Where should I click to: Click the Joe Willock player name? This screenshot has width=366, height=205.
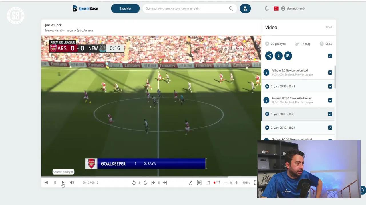click(x=53, y=25)
